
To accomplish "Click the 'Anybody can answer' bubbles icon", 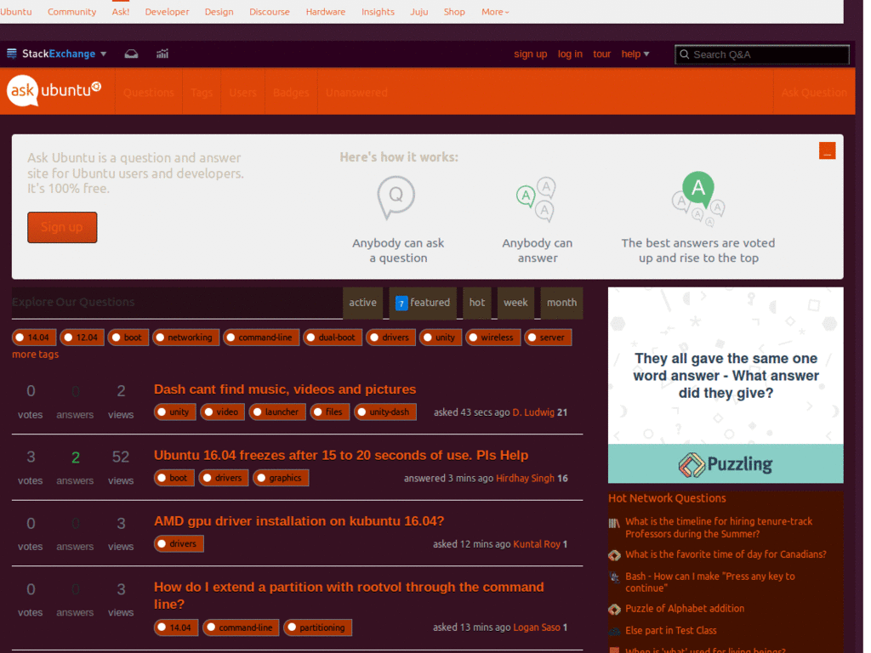I will point(537,199).
